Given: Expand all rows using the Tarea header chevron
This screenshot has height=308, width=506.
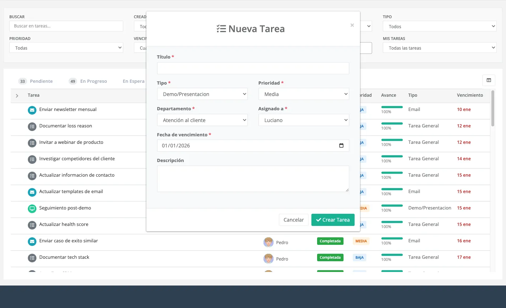Looking at the screenshot, I should pos(17,96).
